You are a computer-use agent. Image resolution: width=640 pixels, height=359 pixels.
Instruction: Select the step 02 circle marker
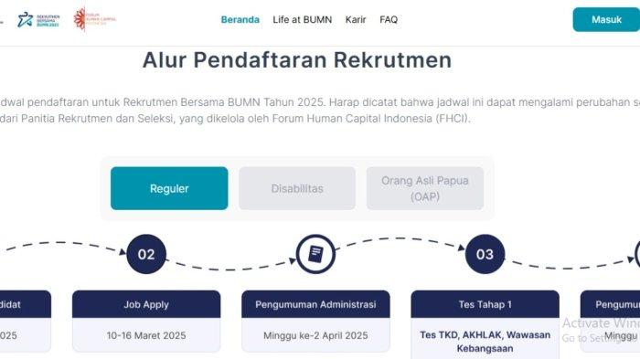pyautogui.click(x=146, y=254)
